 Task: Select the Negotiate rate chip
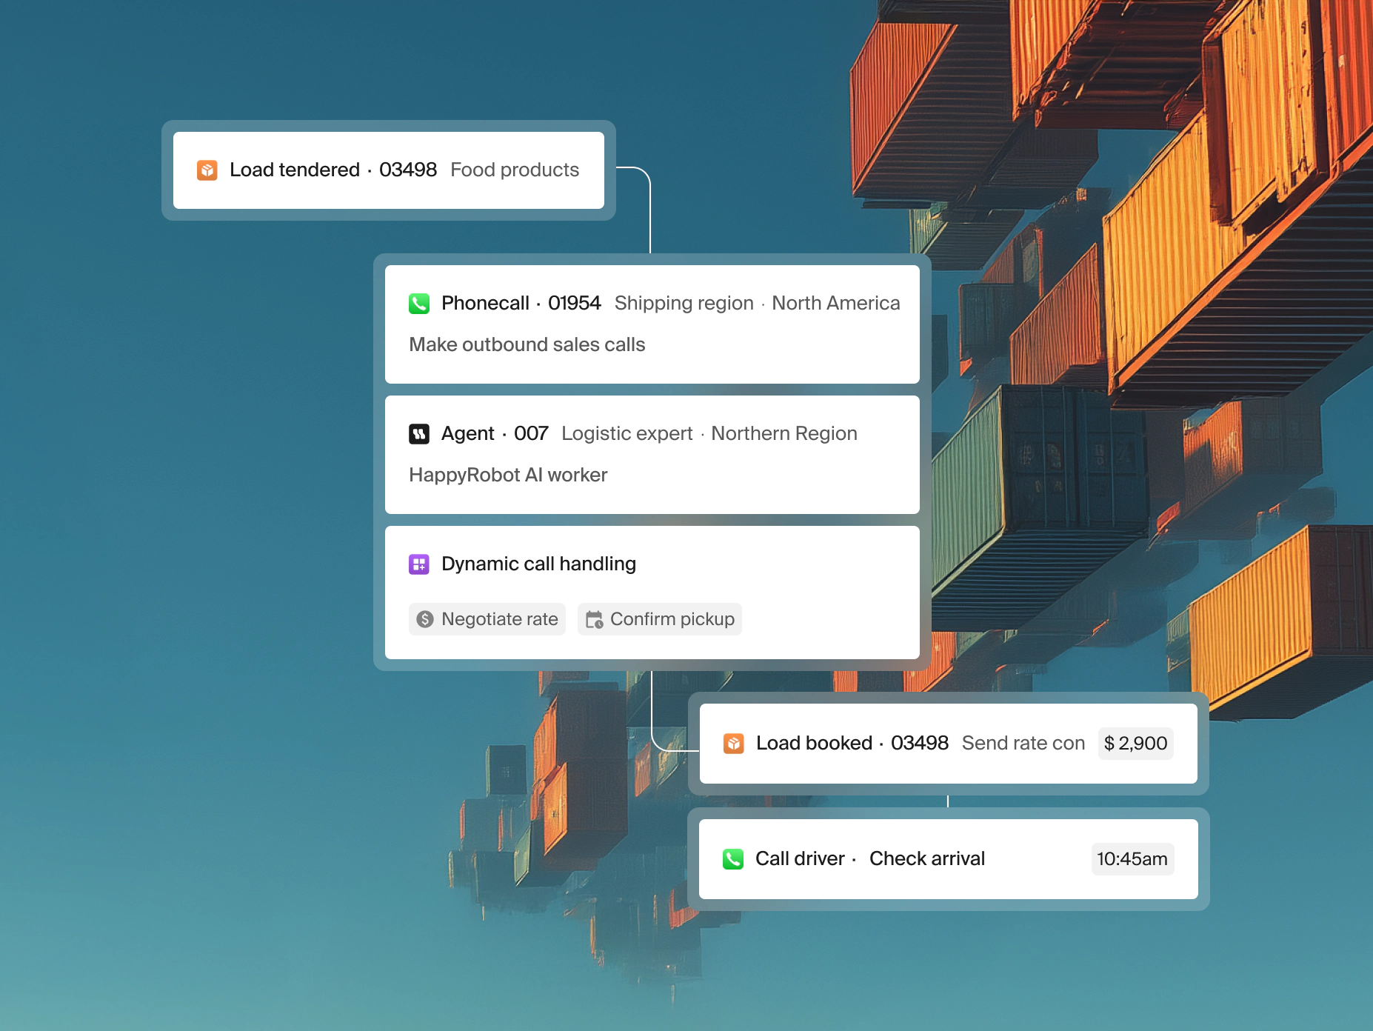[x=487, y=619]
